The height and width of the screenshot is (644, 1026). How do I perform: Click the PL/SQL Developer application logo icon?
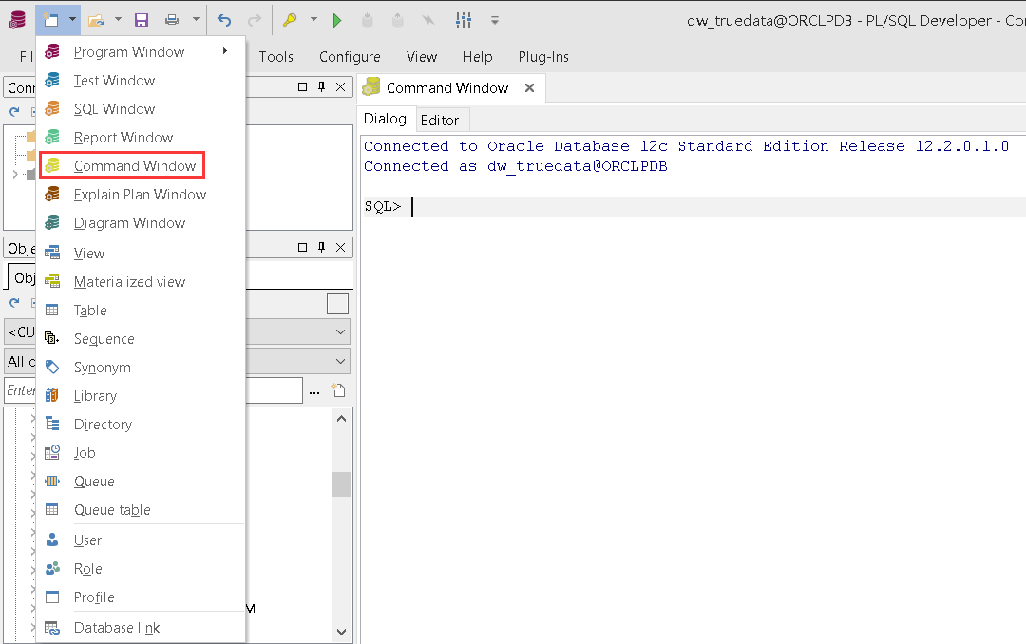click(17, 20)
